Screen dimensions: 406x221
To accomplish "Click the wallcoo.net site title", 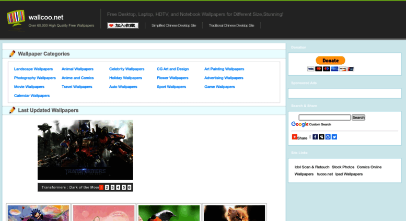I will [46, 17].
